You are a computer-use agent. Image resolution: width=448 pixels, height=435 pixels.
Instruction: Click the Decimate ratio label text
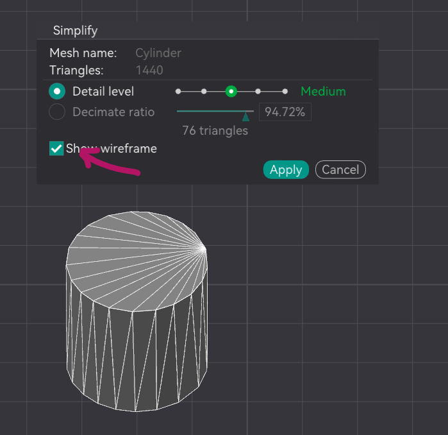(113, 112)
